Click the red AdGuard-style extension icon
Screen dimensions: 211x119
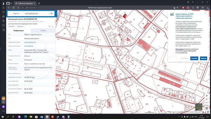(x=183, y=8)
